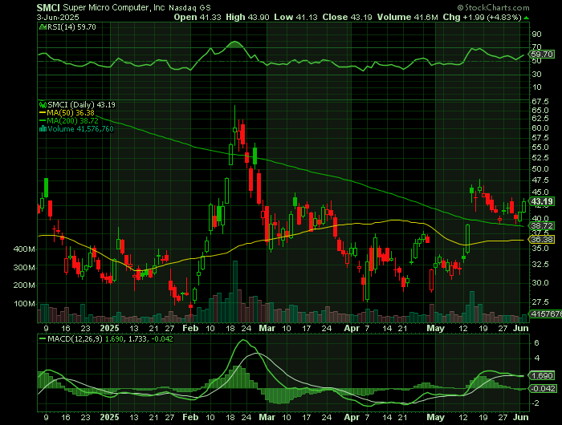Click the 2025 label on the price panel date axis
This screenshot has height=425, width=562.
click(109, 328)
